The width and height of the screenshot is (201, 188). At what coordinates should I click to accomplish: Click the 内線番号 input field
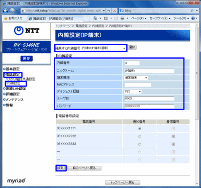(132, 63)
